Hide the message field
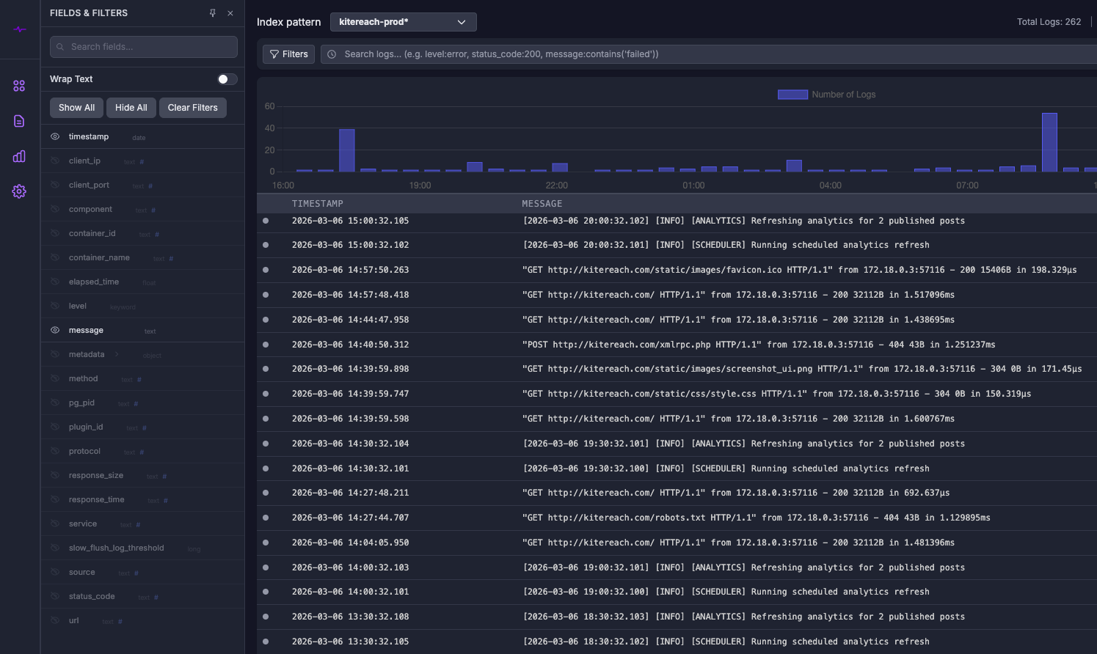1097x654 pixels. click(55, 330)
